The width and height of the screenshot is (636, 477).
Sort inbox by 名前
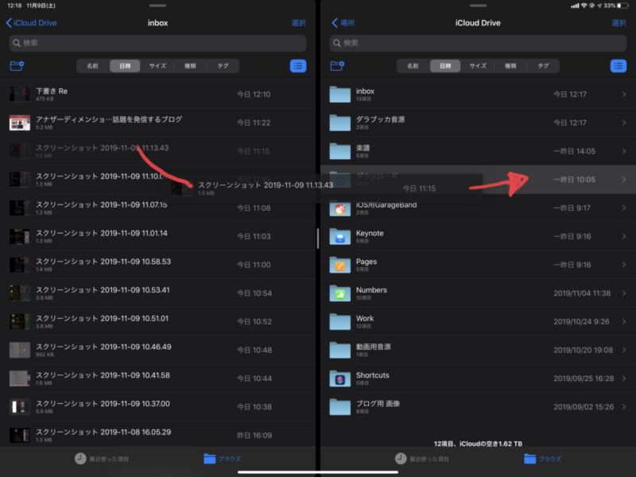92,66
